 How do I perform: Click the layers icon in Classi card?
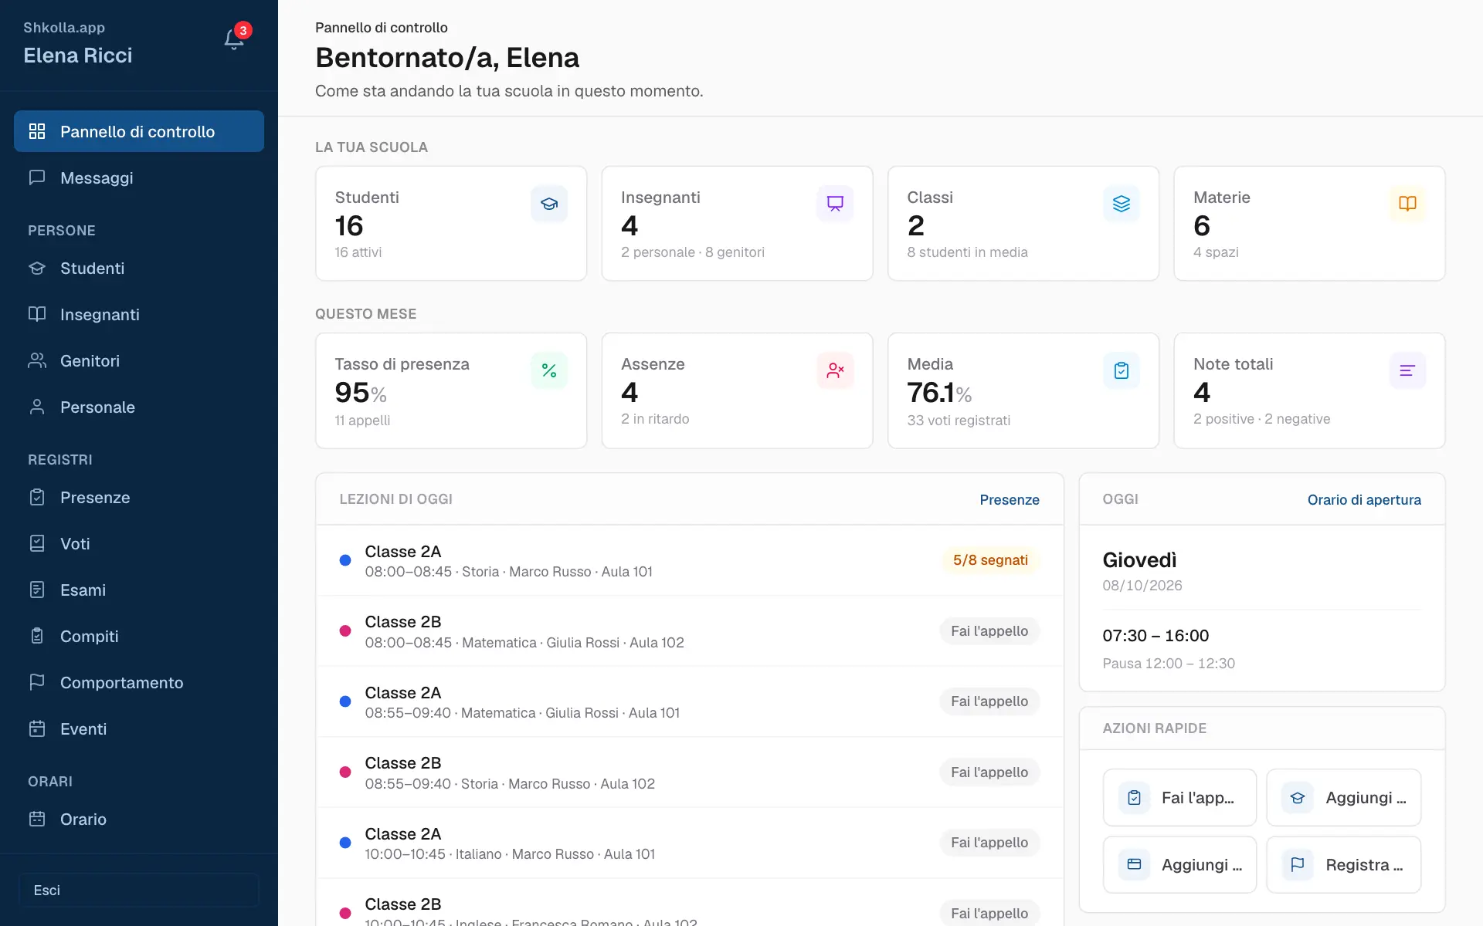click(x=1122, y=204)
